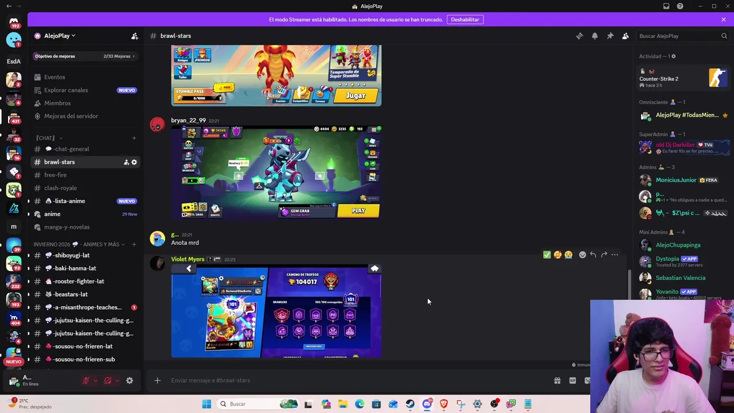Open Activity settings gear in member list

(x=673, y=56)
